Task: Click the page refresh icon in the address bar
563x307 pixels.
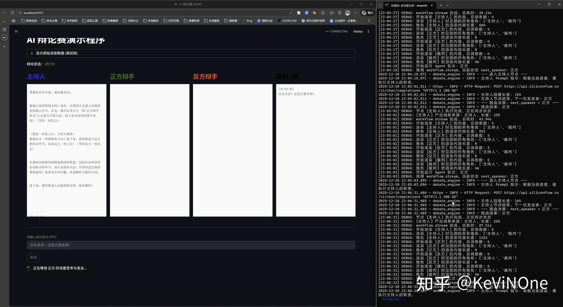Action: (12, 13)
